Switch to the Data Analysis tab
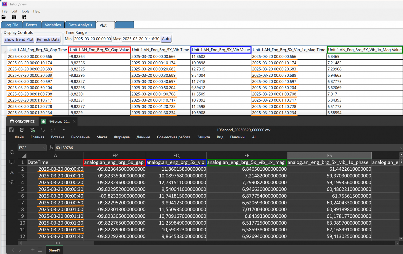The image size is (403, 254). pos(80,25)
